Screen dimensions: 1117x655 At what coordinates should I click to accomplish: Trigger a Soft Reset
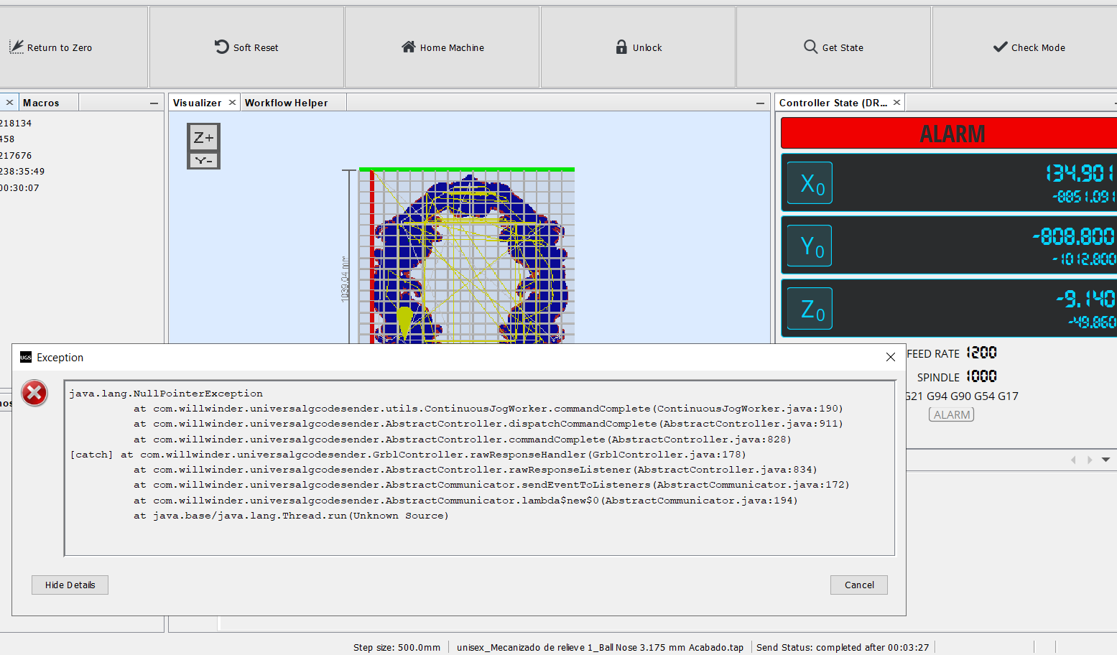pyautogui.click(x=220, y=47)
